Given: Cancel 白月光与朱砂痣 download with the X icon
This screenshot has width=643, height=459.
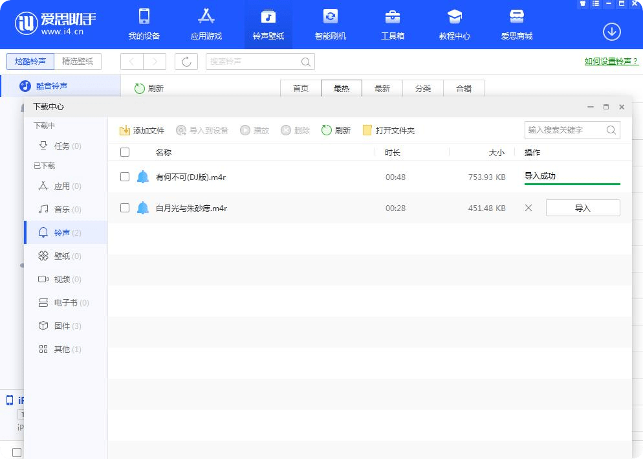Looking at the screenshot, I should [529, 208].
